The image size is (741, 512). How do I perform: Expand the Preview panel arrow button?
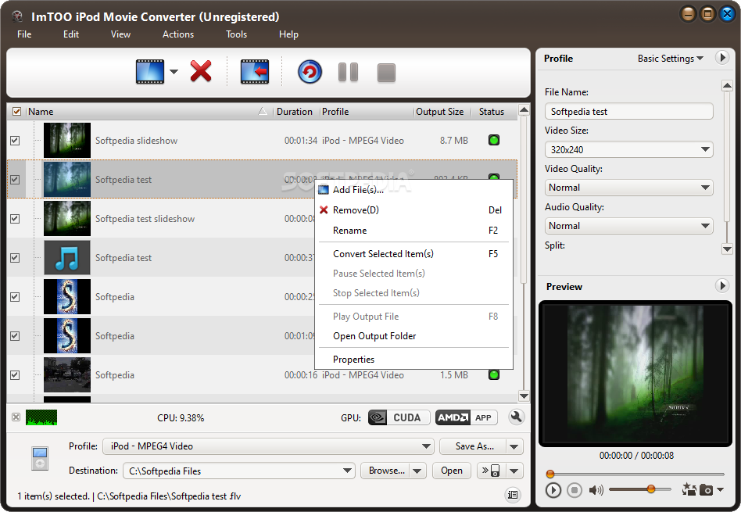[x=721, y=285]
